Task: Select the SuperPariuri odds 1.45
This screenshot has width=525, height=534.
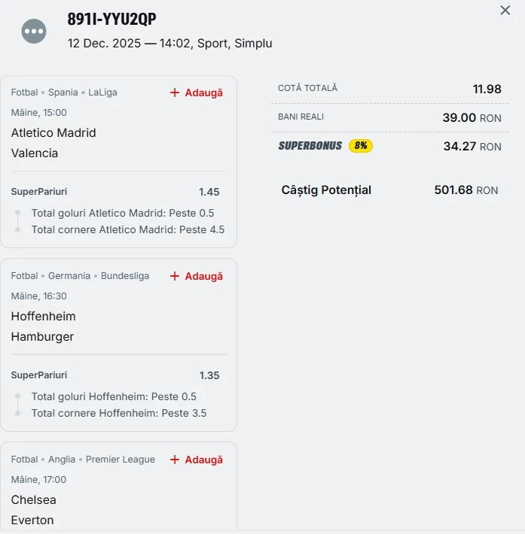Action: [x=209, y=192]
